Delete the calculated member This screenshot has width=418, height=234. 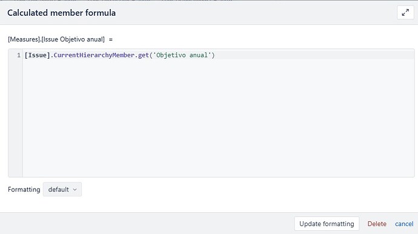[377, 224]
